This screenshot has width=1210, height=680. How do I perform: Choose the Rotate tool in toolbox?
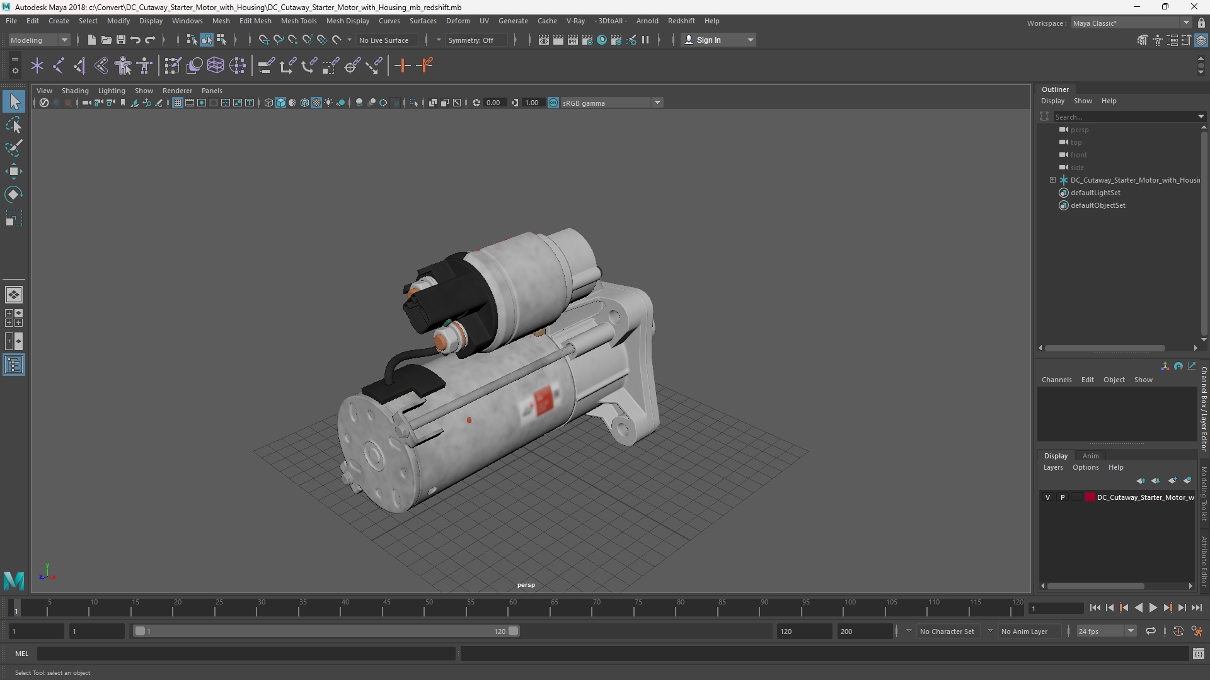(x=14, y=195)
